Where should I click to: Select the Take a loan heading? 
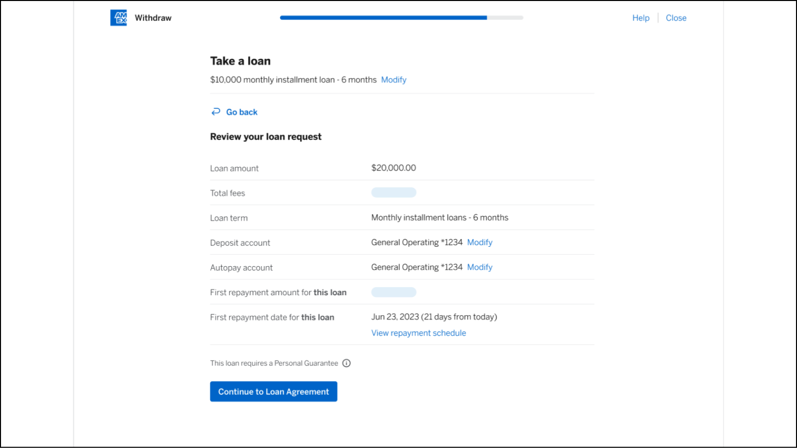pos(240,61)
